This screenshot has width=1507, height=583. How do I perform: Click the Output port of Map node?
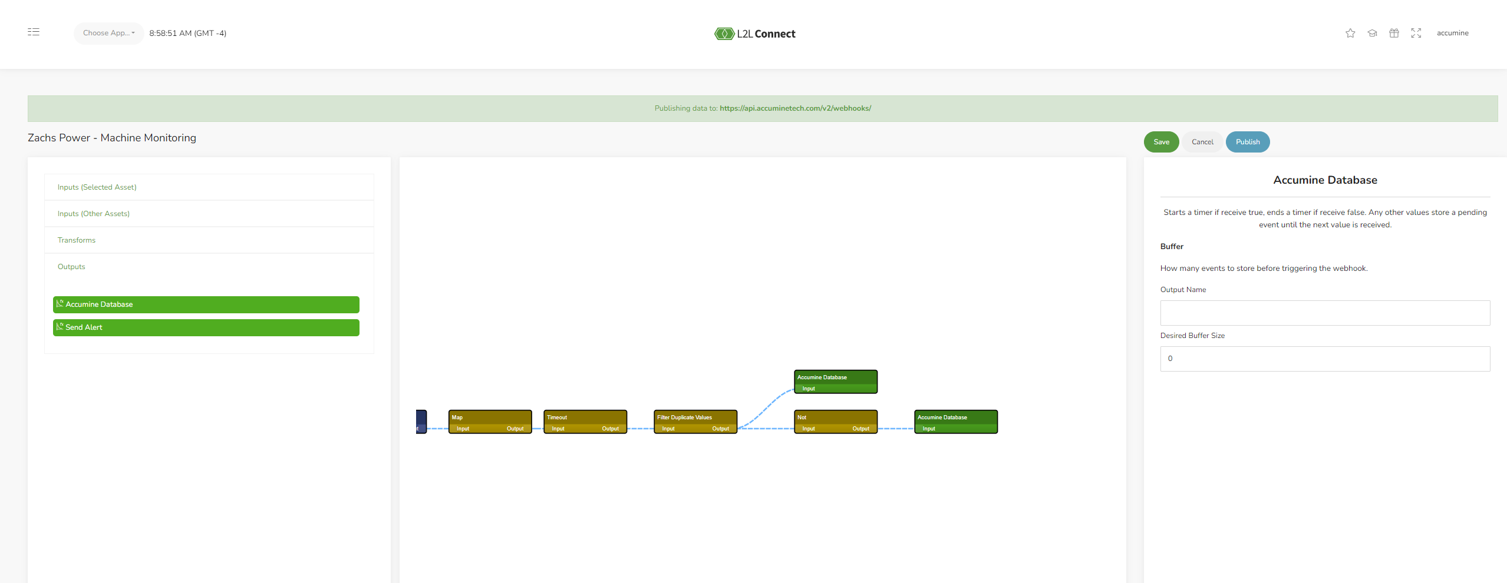click(x=515, y=429)
